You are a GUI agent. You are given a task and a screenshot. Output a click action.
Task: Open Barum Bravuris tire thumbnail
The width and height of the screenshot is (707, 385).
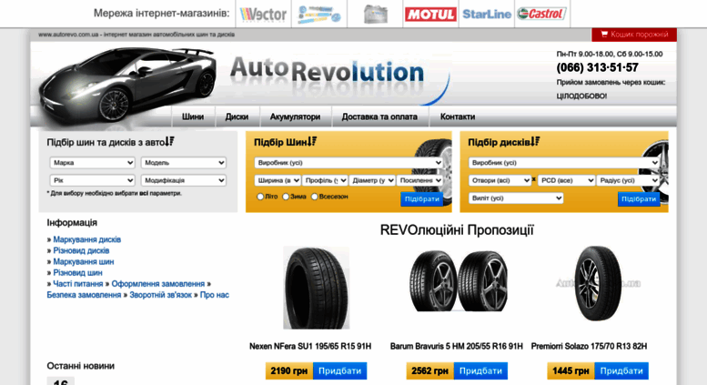[x=457, y=282]
